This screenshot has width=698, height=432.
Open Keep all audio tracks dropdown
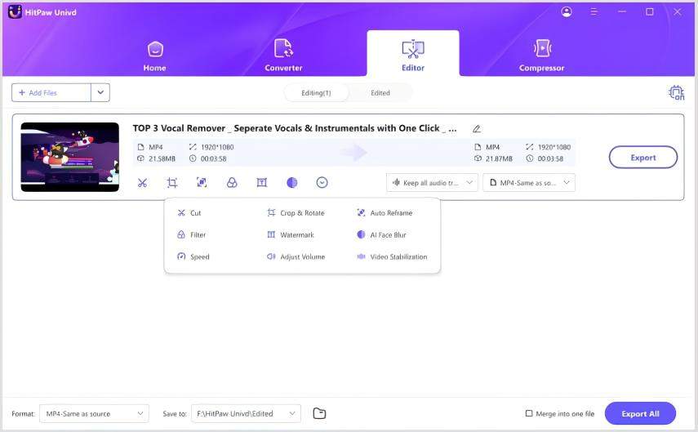pyautogui.click(x=432, y=183)
